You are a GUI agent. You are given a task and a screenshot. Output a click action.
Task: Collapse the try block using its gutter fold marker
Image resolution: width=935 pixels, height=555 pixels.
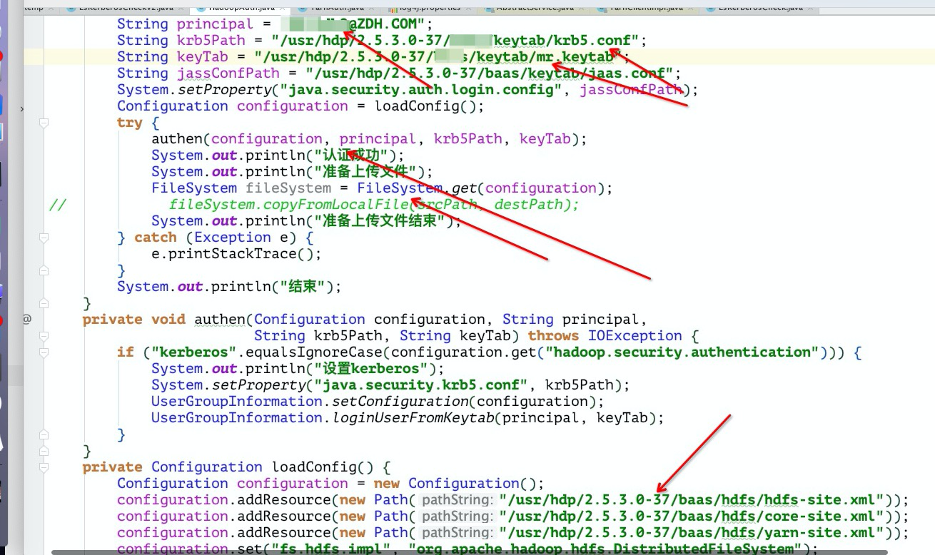point(44,123)
